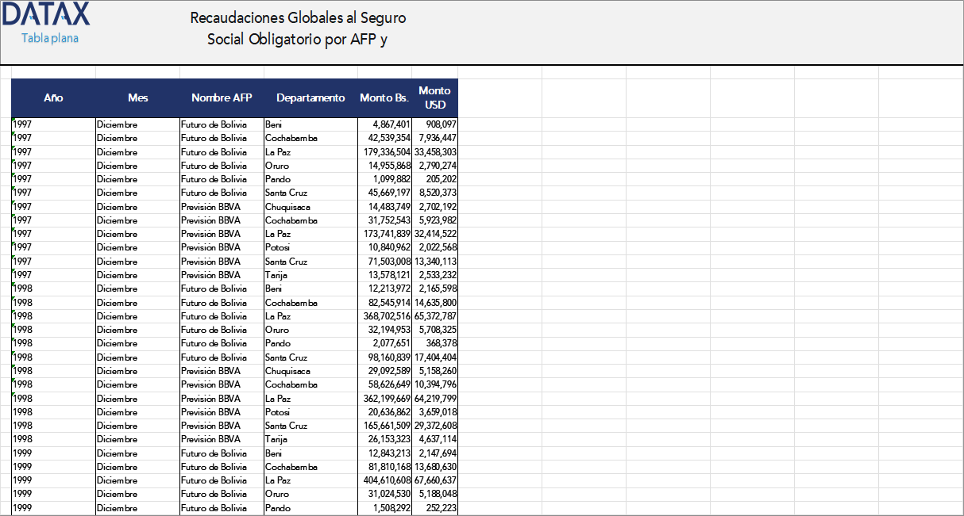This screenshot has width=964, height=516.
Task: Select the 'Mes' column header
Action: [x=137, y=97]
